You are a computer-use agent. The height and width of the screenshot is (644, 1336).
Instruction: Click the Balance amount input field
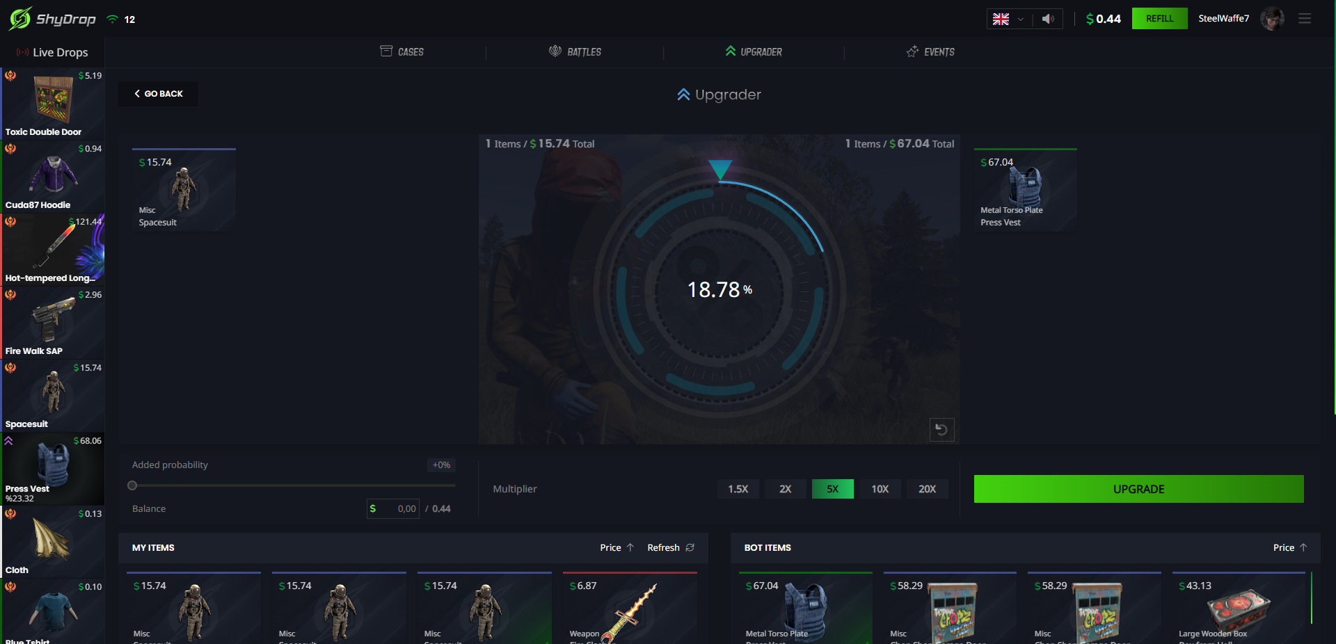[393, 508]
